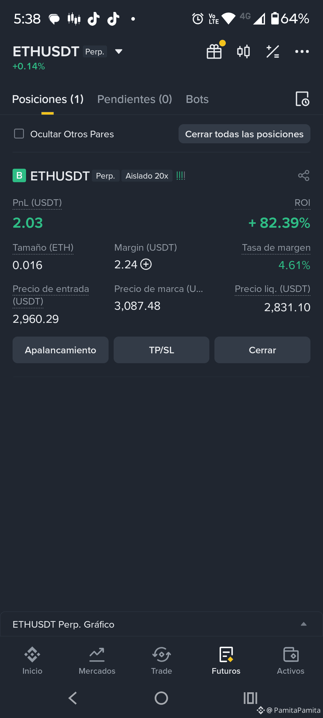Switch to the Bots tab
The height and width of the screenshot is (718, 323).
[x=197, y=99]
